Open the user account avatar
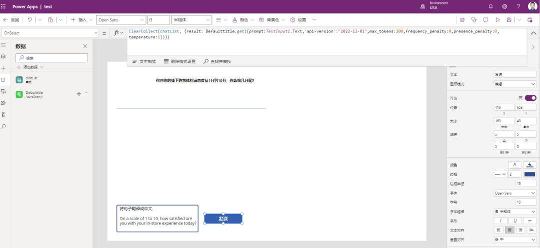The image size is (540, 248). click(x=532, y=6)
